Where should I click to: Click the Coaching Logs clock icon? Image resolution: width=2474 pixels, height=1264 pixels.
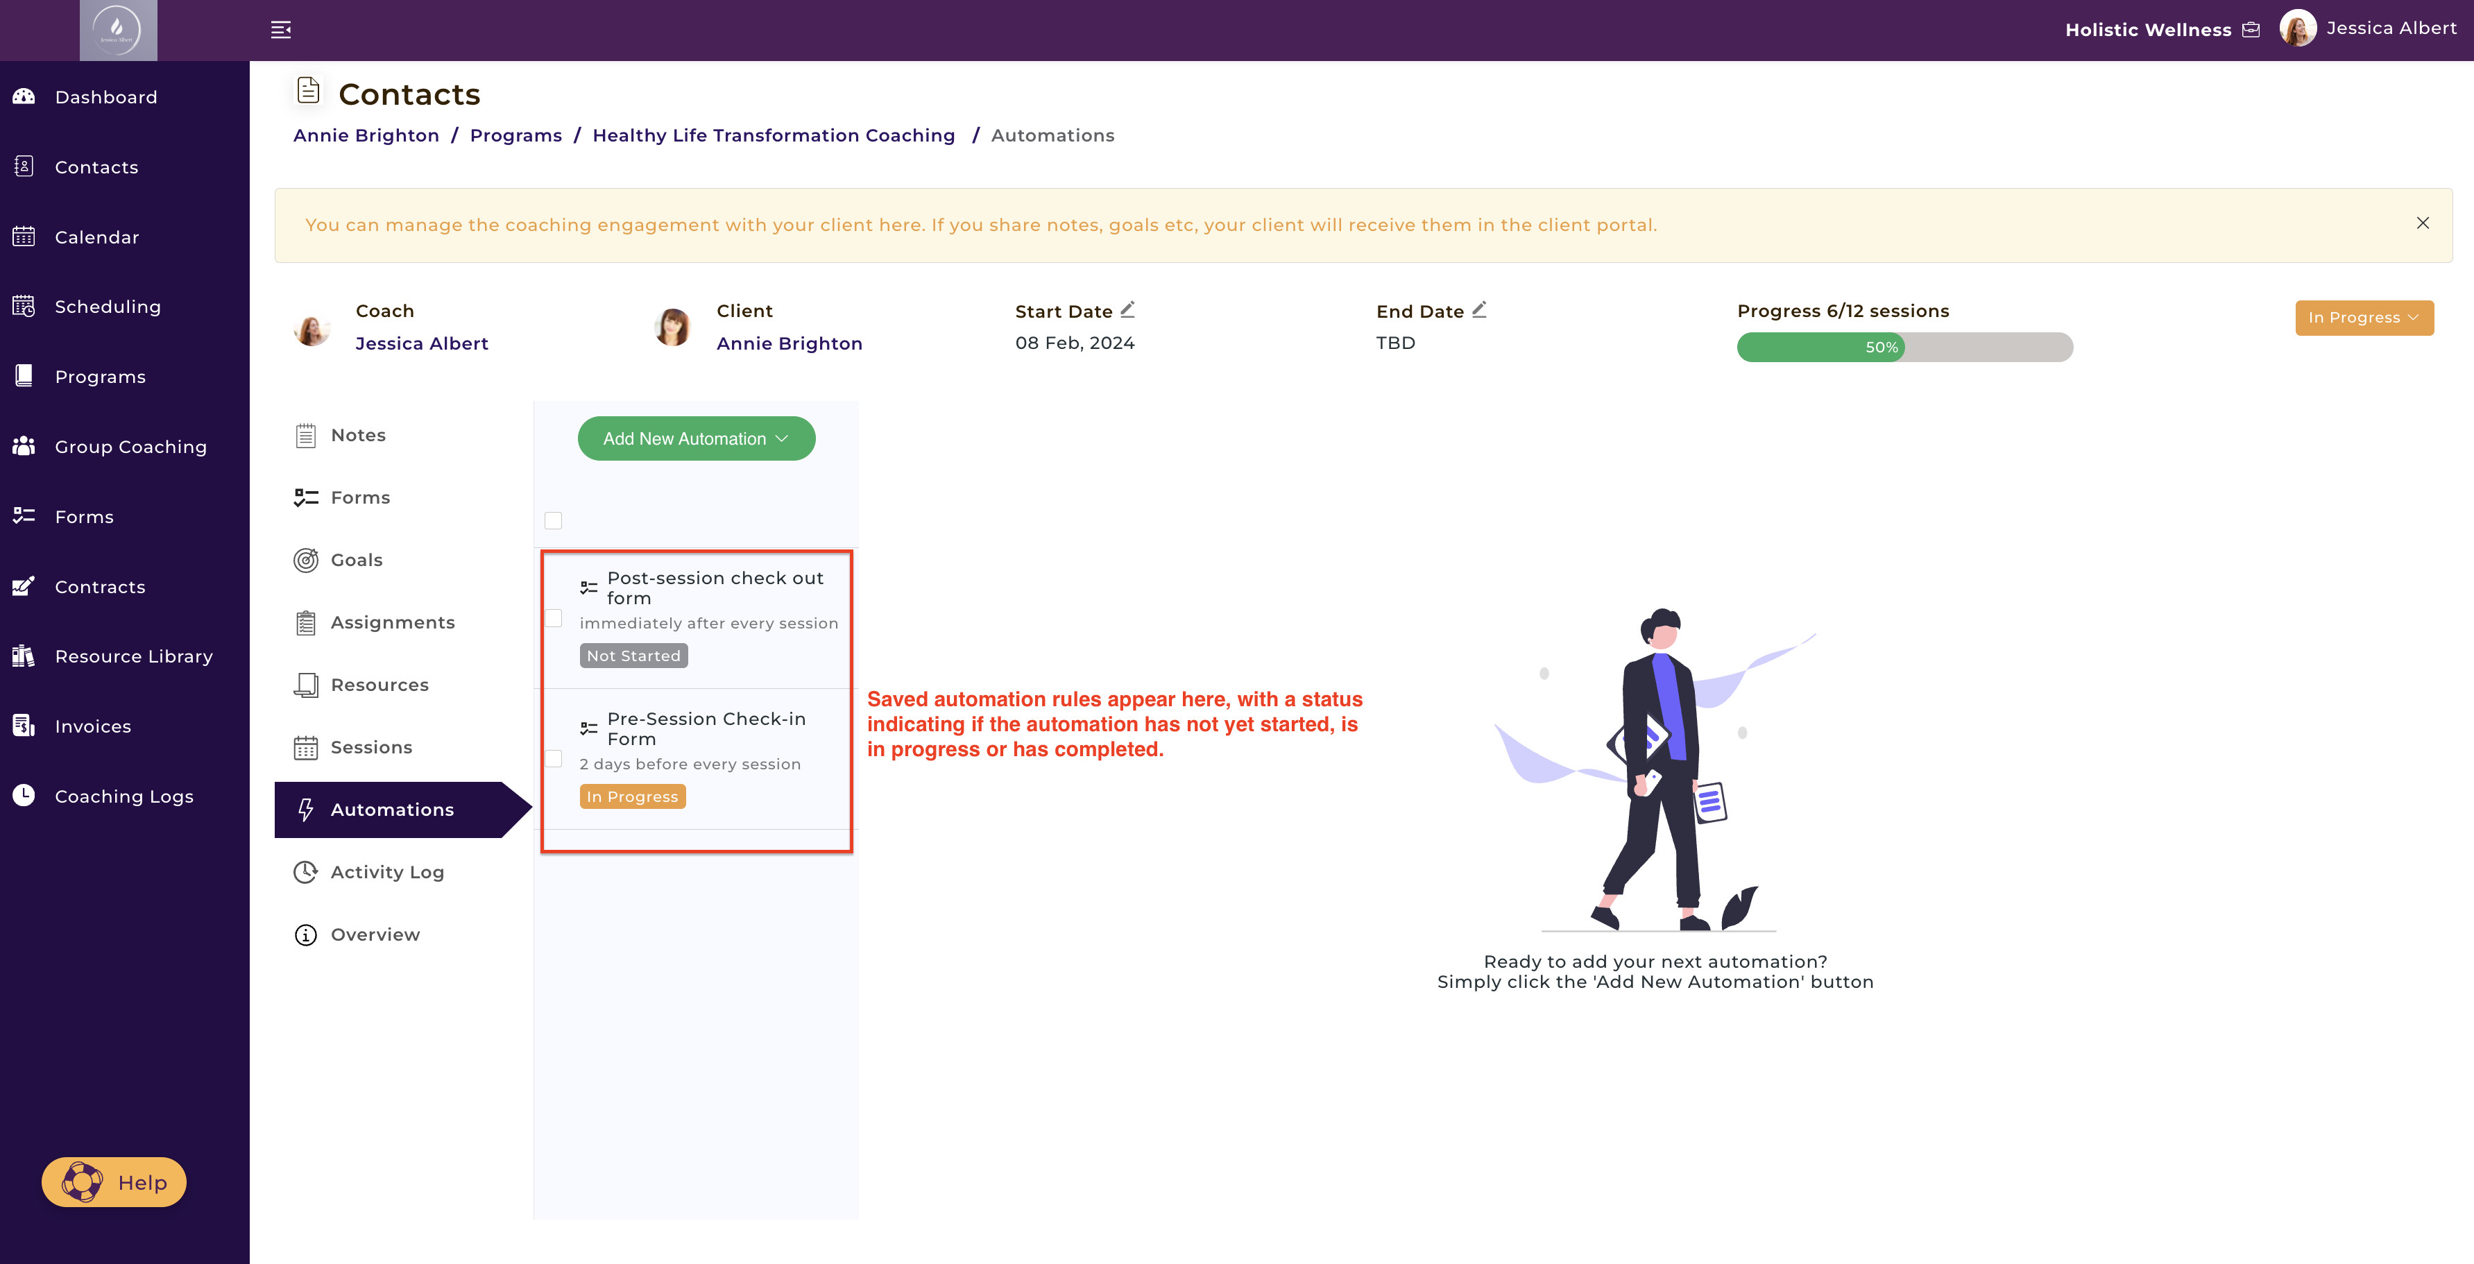24,795
